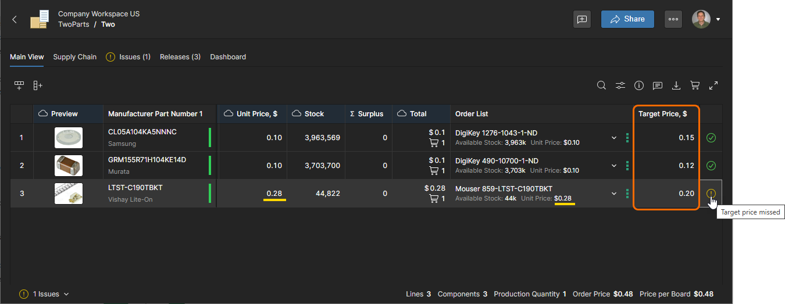Edit the target price 0.15 cell
The height and width of the screenshot is (304, 785).
pyautogui.click(x=666, y=138)
